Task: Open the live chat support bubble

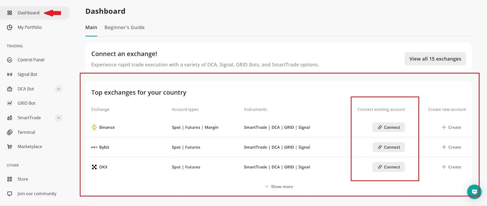Action: coord(474,192)
